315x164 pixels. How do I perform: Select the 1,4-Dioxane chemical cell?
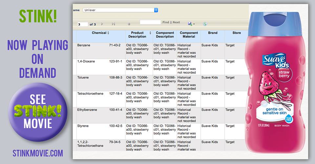(x=86, y=61)
